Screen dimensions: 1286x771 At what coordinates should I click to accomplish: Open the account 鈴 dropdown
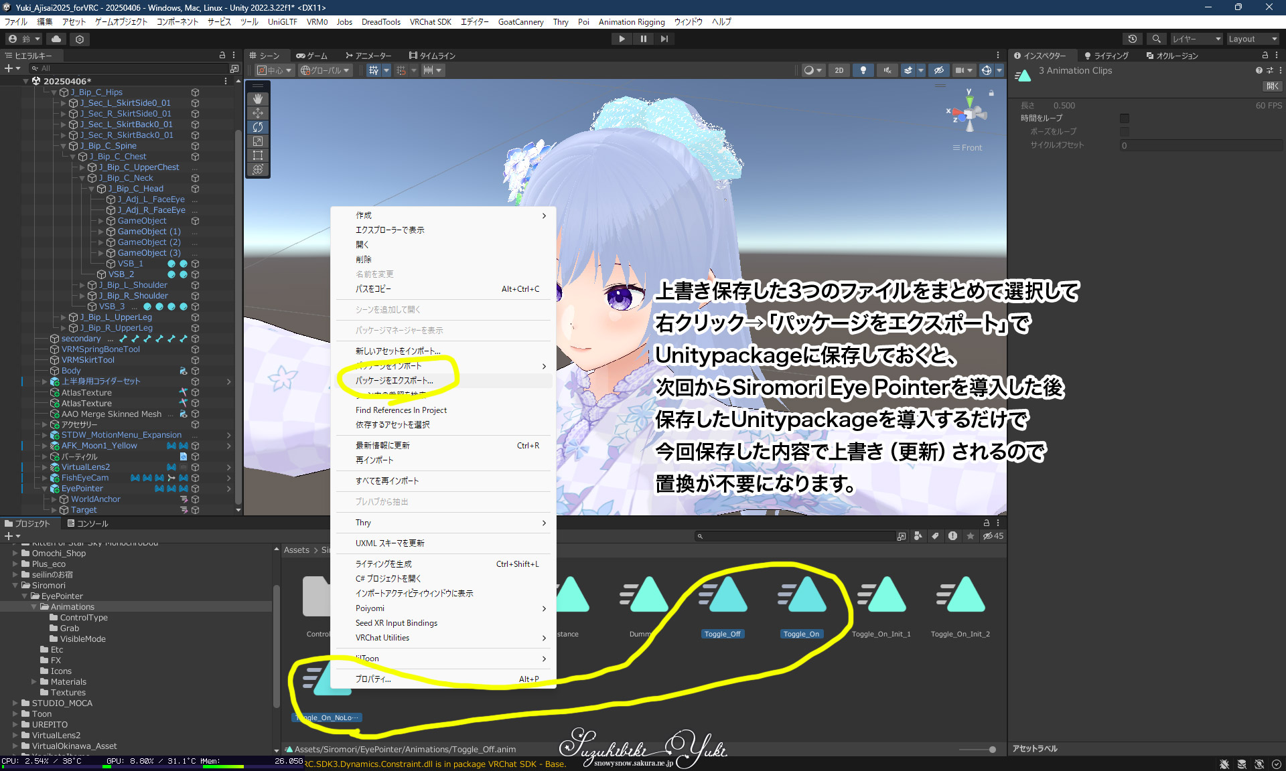pyautogui.click(x=25, y=39)
